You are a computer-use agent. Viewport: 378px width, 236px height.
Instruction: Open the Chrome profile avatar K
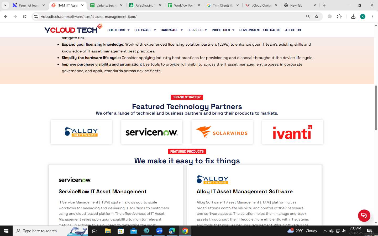pos(363,17)
